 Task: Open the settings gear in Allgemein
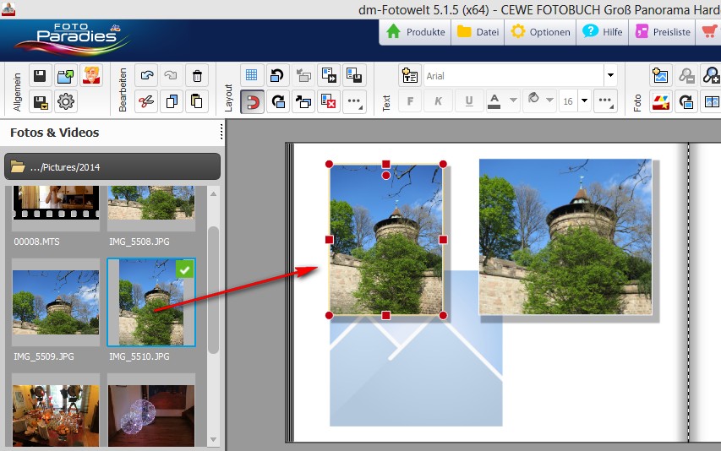66,102
